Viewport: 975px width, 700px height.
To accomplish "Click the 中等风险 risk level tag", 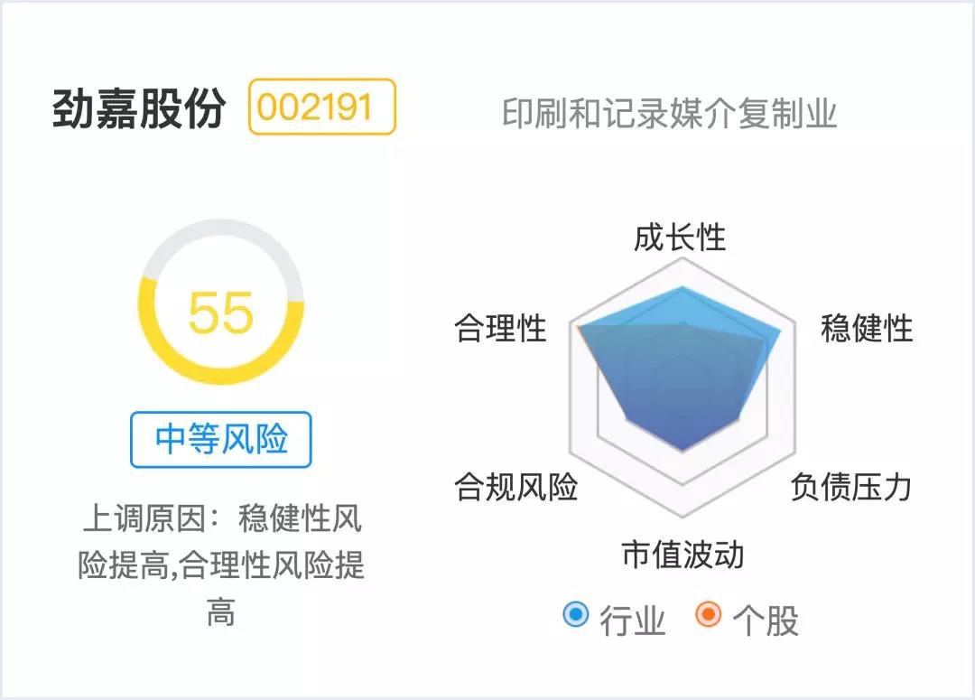I will [x=221, y=440].
